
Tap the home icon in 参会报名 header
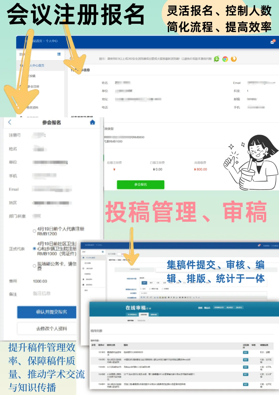click(93, 122)
